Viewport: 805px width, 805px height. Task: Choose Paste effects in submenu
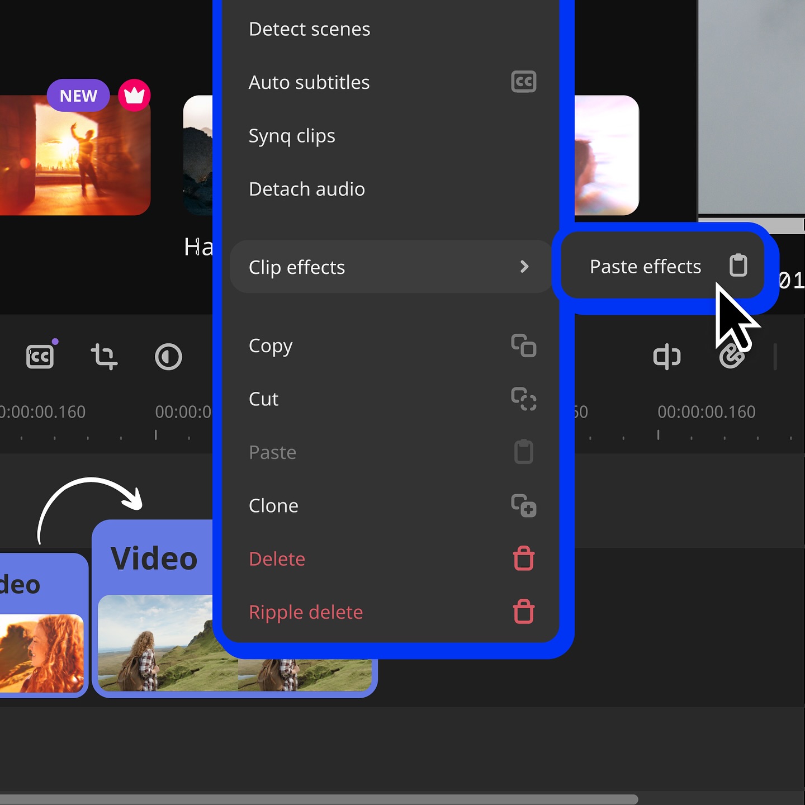point(662,266)
